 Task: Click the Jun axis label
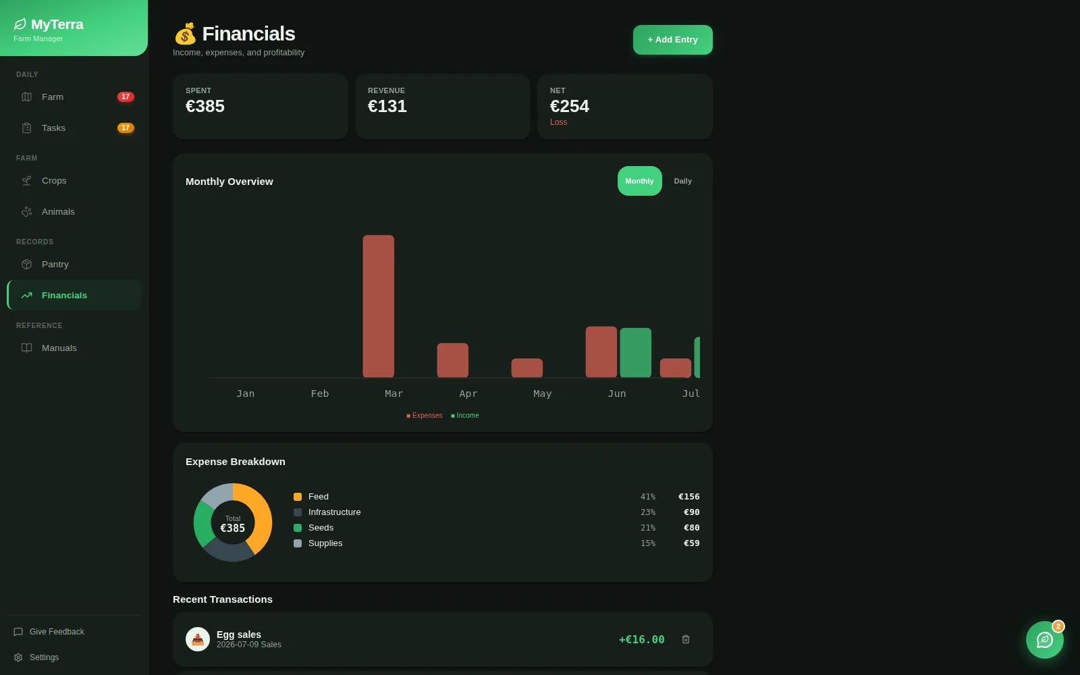(x=617, y=394)
